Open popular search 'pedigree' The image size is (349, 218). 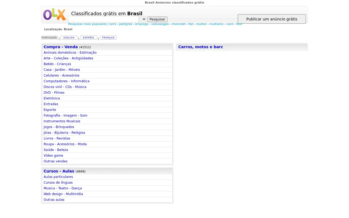[125, 24]
